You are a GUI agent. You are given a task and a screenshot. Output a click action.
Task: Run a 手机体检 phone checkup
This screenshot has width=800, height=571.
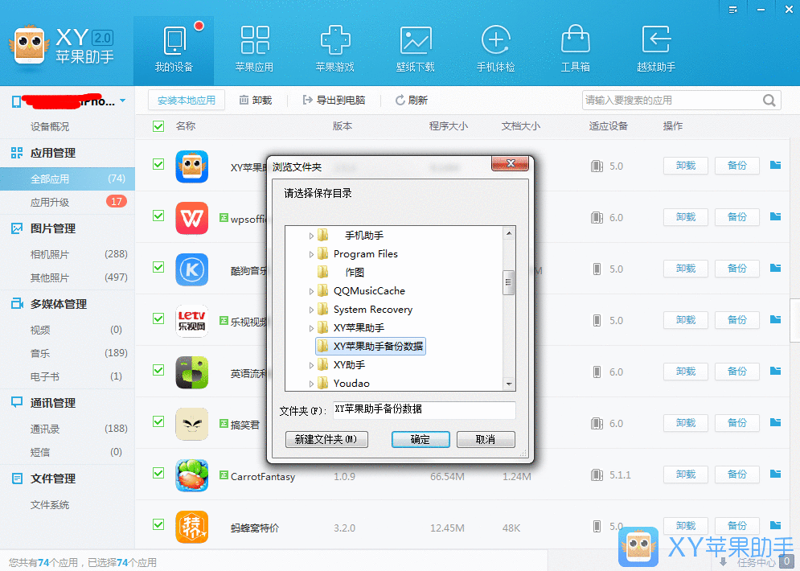click(496, 48)
